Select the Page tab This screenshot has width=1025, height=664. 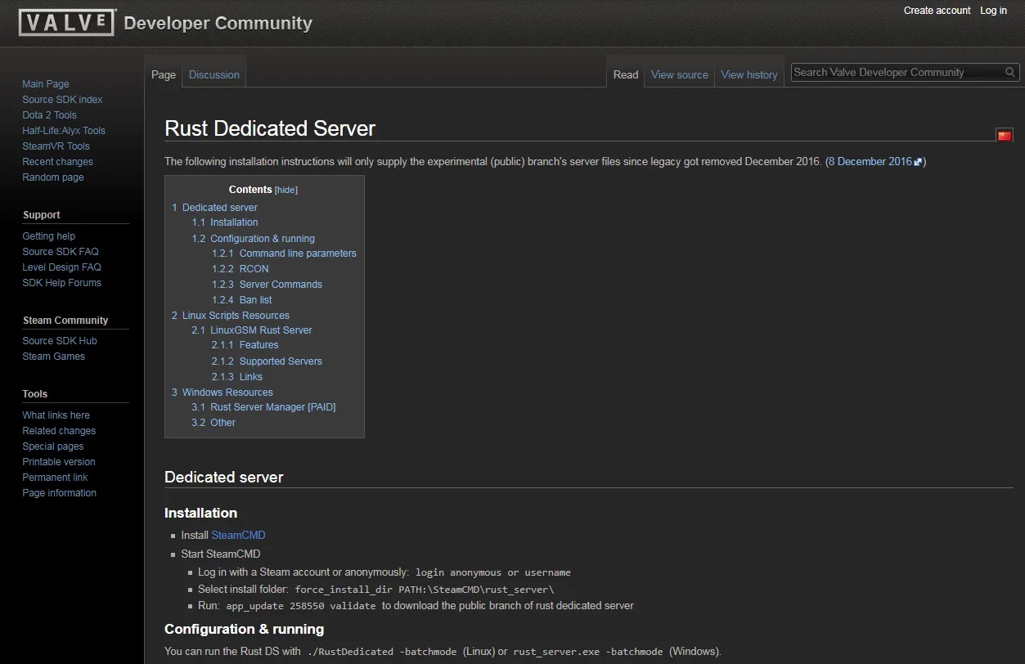click(x=164, y=74)
